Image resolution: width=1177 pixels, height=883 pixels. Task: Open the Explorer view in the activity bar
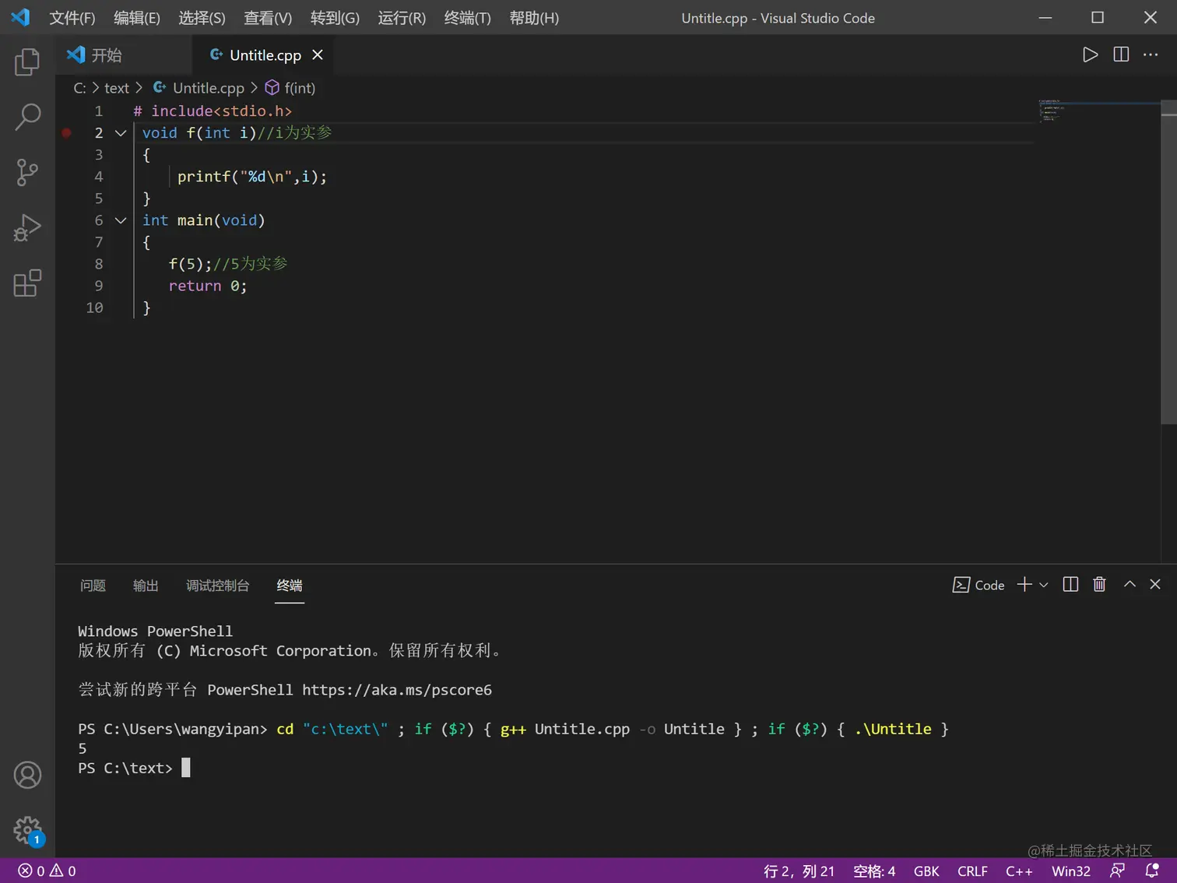(x=27, y=62)
